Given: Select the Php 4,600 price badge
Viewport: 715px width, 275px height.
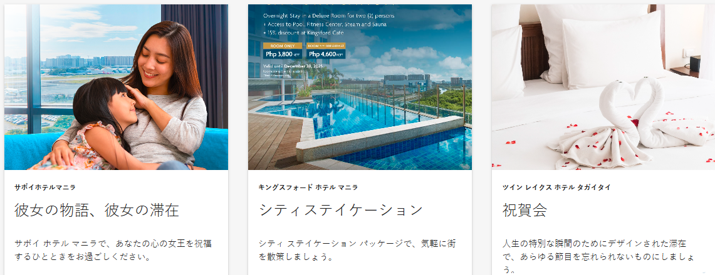Looking at the screenshot, I should click(326, 54).
